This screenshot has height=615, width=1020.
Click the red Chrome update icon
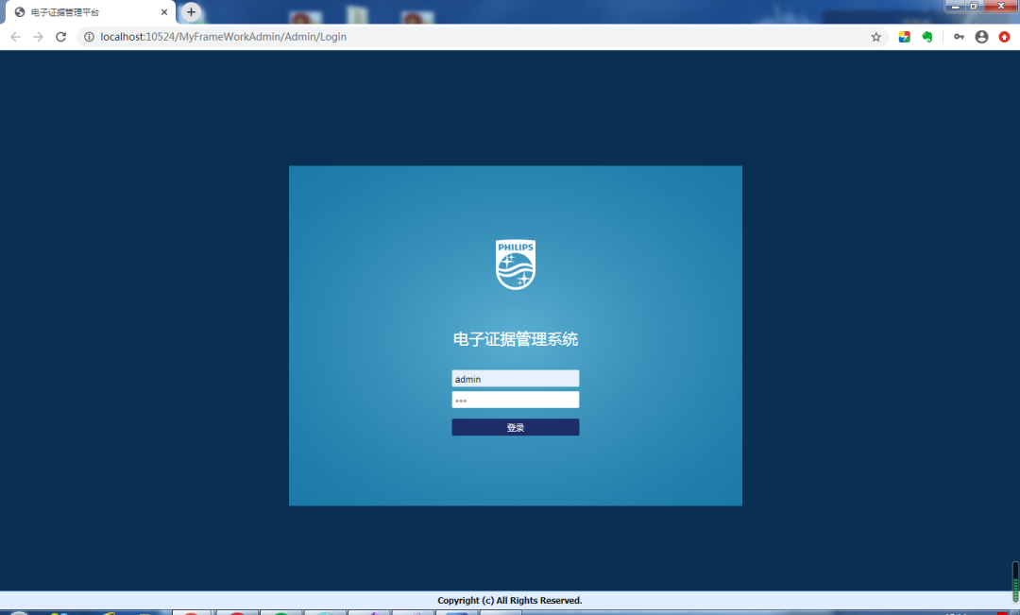coord(1004,37)
